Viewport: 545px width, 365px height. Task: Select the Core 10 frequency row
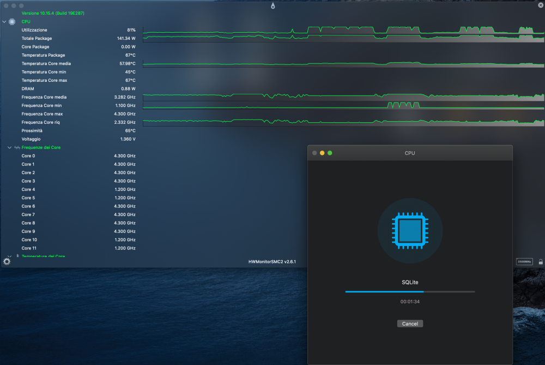click(x=78, y=240)
